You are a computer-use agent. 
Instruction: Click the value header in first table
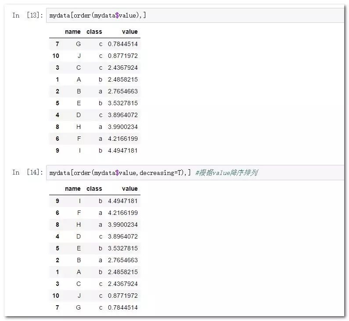point(130,32)
